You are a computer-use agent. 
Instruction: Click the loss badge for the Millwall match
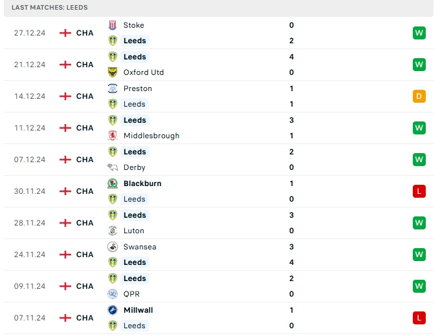(x=419, y=318)
